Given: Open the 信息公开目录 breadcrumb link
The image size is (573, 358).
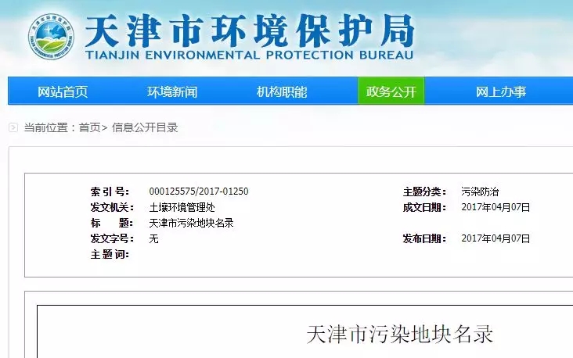Looking at the screenshot, I should pyautogui.click(x=145, y=127).
